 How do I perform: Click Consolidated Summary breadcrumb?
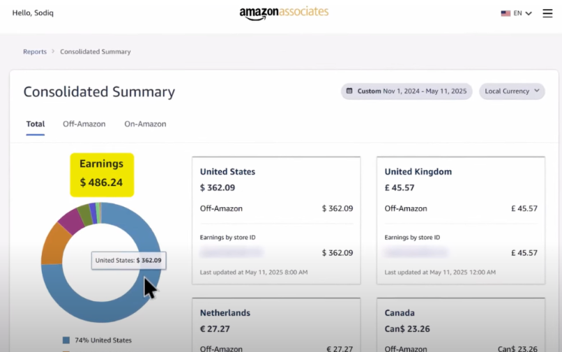(x=96, y=52)
